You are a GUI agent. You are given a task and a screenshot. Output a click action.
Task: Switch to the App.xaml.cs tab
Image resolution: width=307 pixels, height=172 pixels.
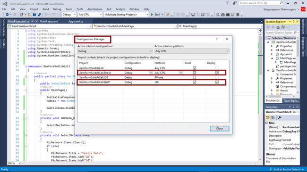[x=76, y=22]
